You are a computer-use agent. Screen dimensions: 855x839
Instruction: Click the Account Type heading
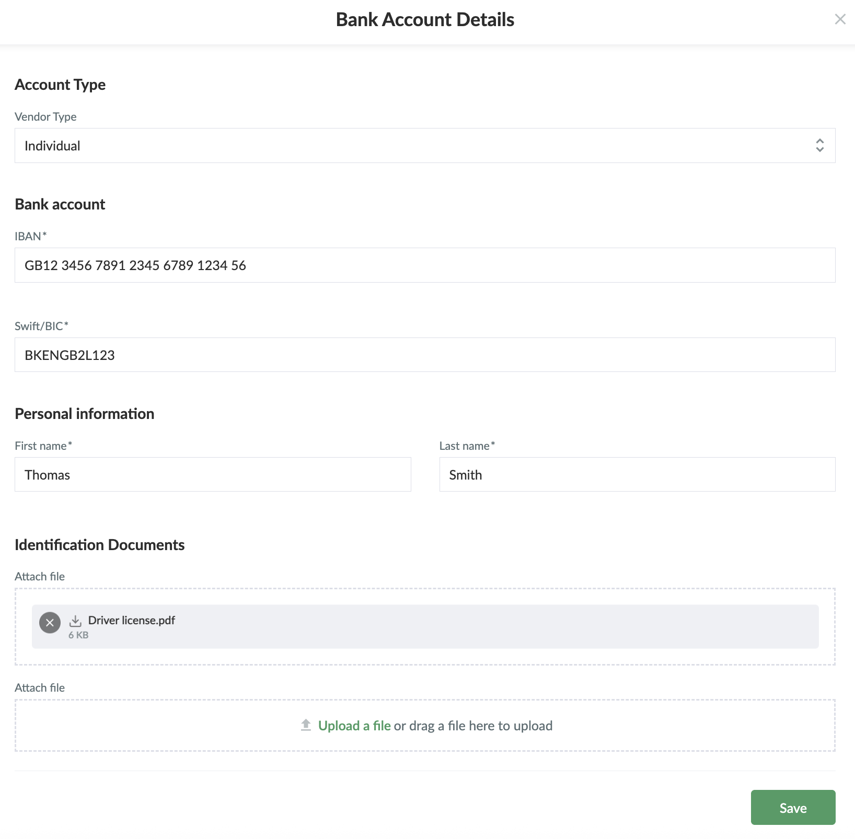pyautogui.click(x=60, y=85)
